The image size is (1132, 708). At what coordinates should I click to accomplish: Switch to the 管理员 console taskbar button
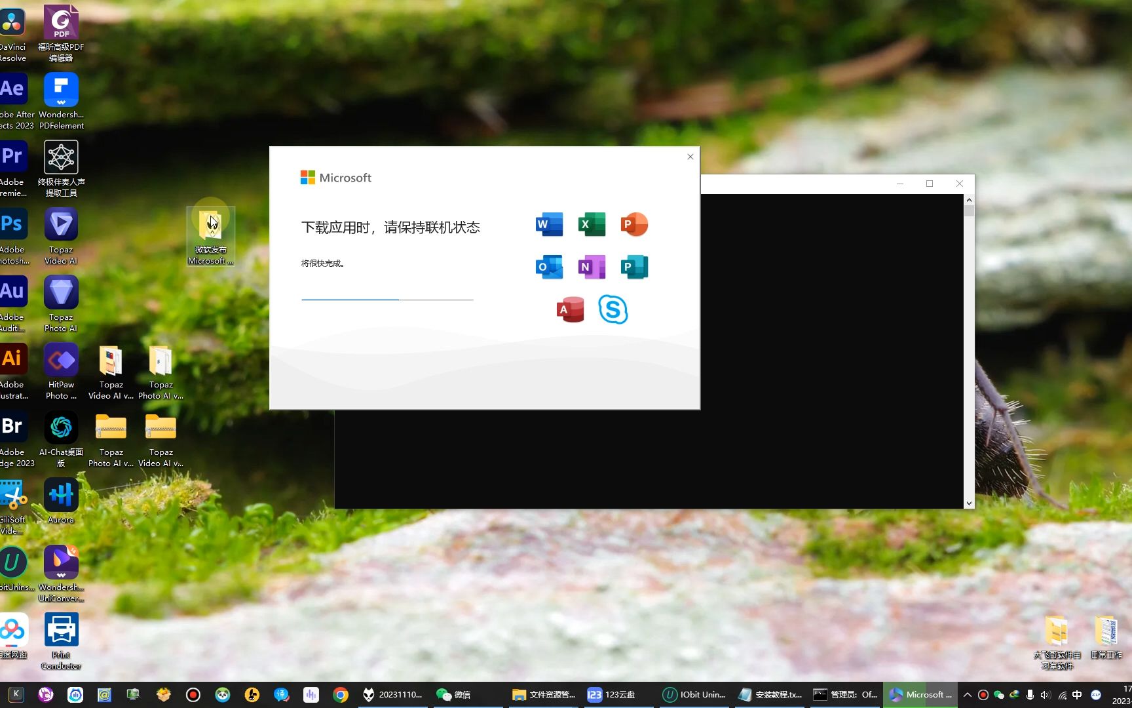[x=845, y=695]
